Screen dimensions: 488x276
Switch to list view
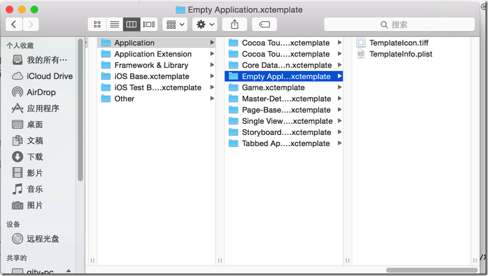(115, 24)
